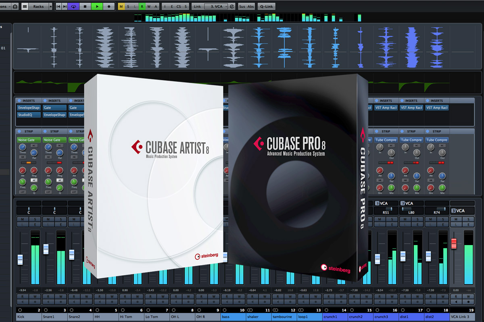Image resolution: width=484 pixels, height=322 pixels.
Task: Collapse the INSERTS rack header on Snare1
Action: click(54, 100)
